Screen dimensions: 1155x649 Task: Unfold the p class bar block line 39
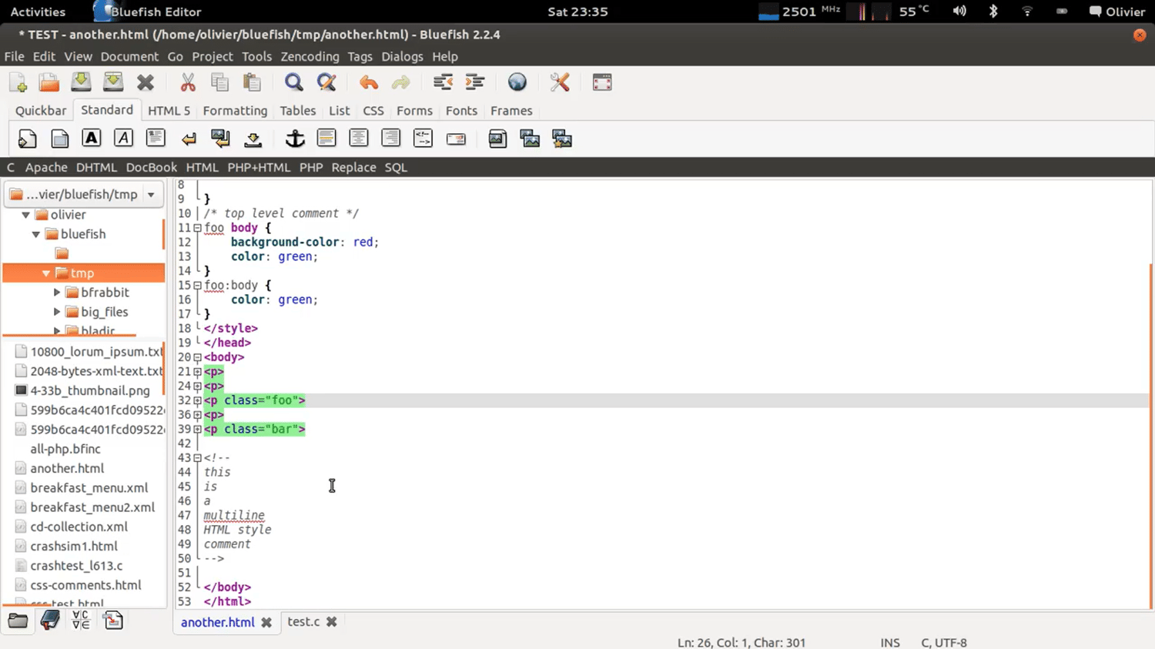[197, 430]
